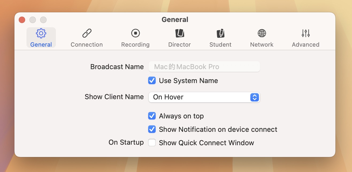Image resolution: width=352 pixels, height=172 pixels.
Task: Switch to the Student tab
Action: pos(220,38)
